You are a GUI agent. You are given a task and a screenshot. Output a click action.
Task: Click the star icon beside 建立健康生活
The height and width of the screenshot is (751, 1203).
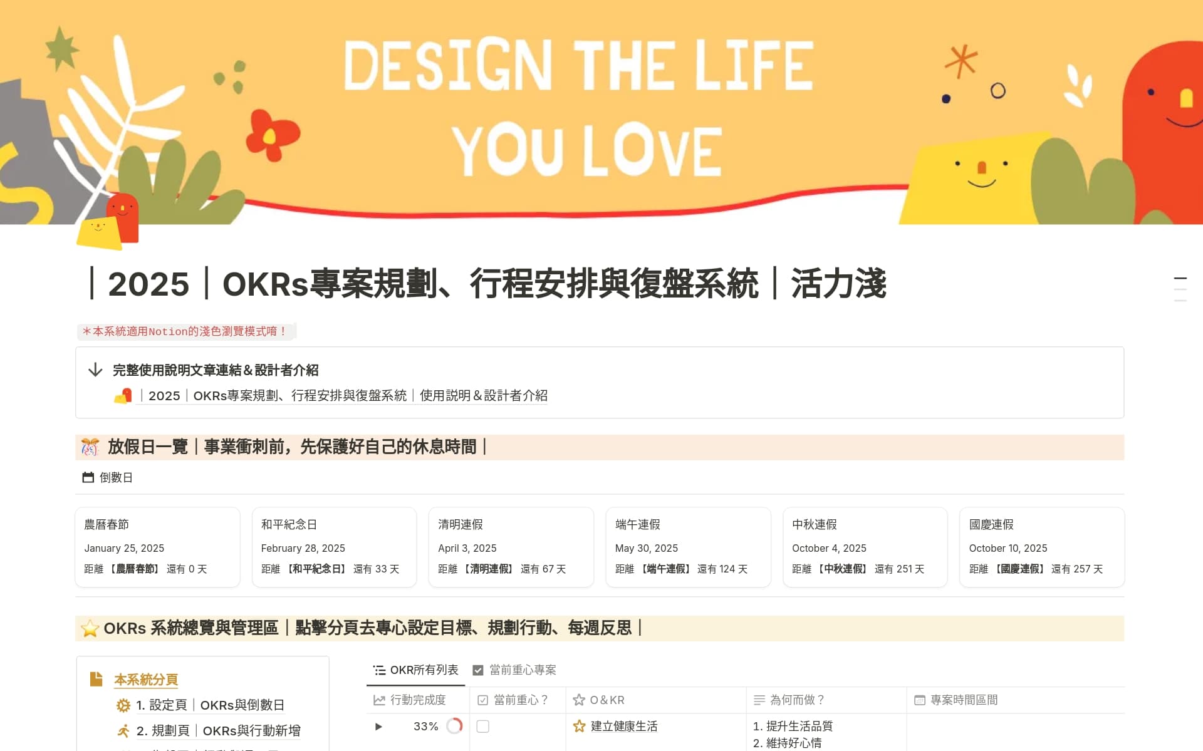point(579,726)
